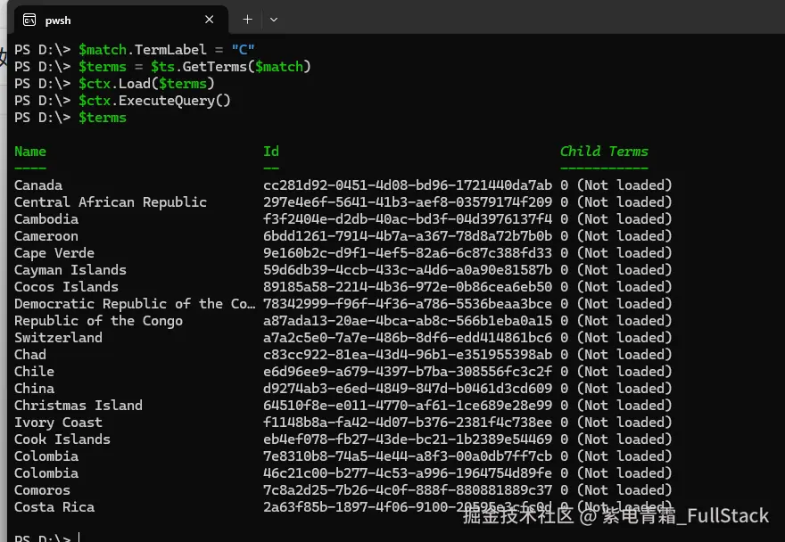Screen dimensions: 785x542
Task: Click Id 9e160b2c-d9f1-4ef5-82a6-6c87c388fd33
Action: tap(408, 253)
